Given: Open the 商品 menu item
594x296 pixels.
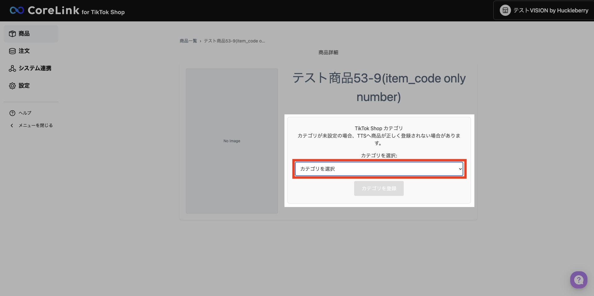Looking at the screenshot, I should pos(31,34).
